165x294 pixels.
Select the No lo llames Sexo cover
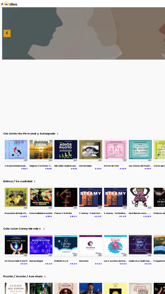point(140,197)
